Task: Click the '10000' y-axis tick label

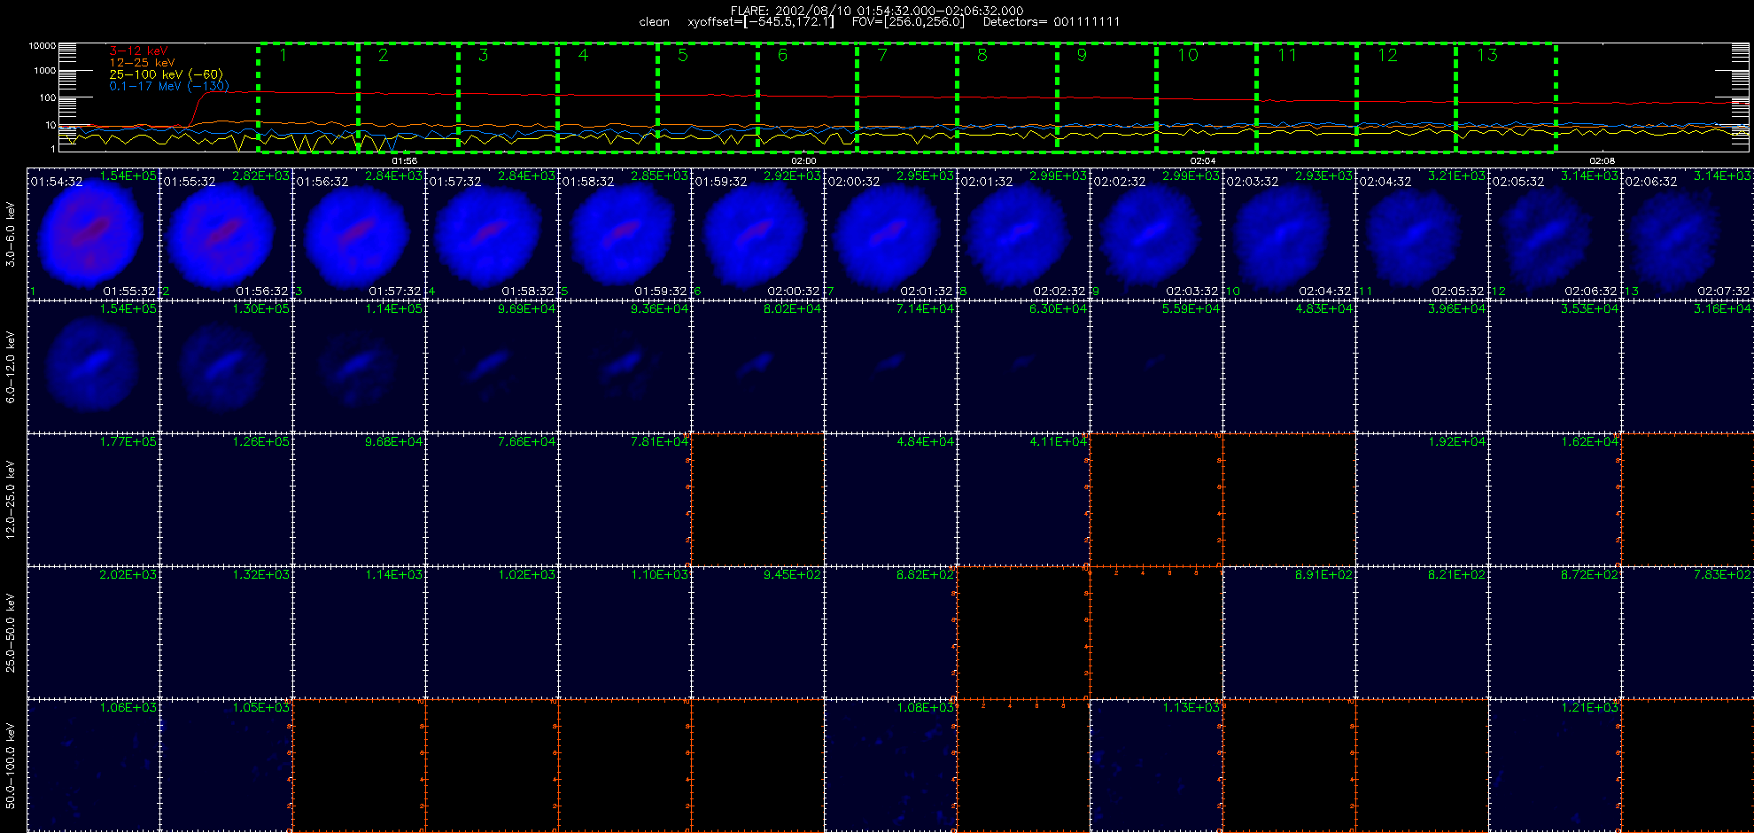Action: click(x=43, y=45)
